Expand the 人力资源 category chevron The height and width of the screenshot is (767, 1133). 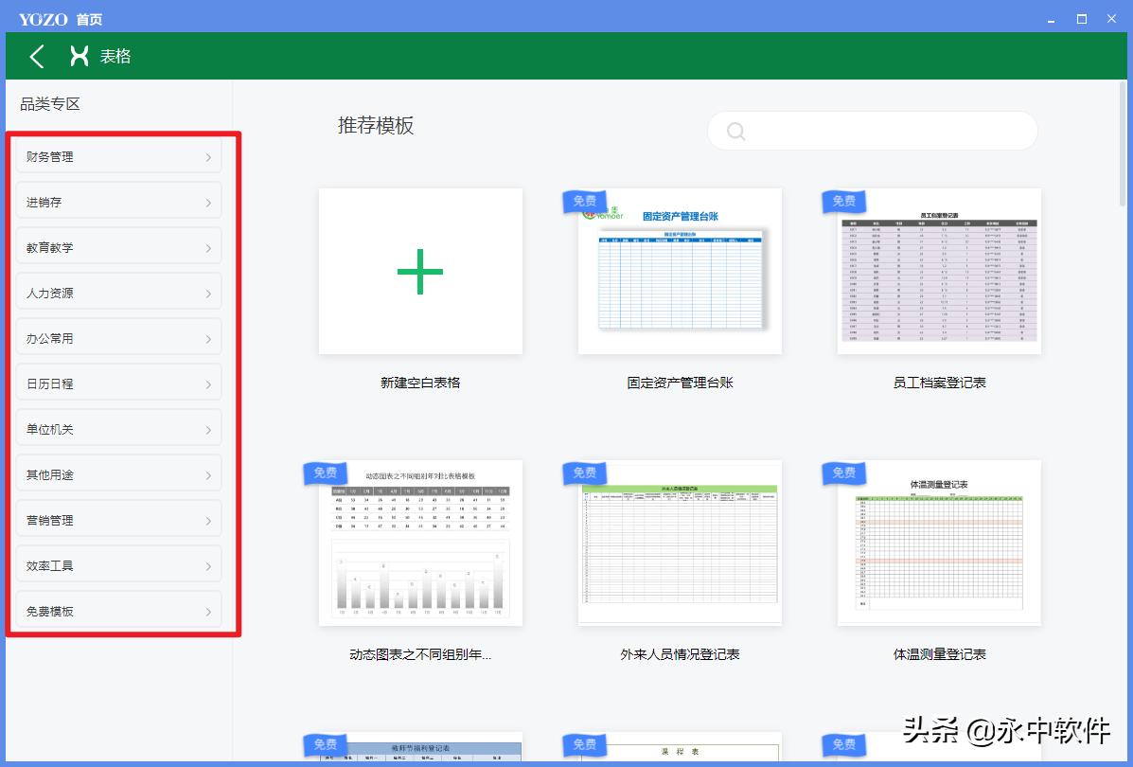(x=209, y=292)
